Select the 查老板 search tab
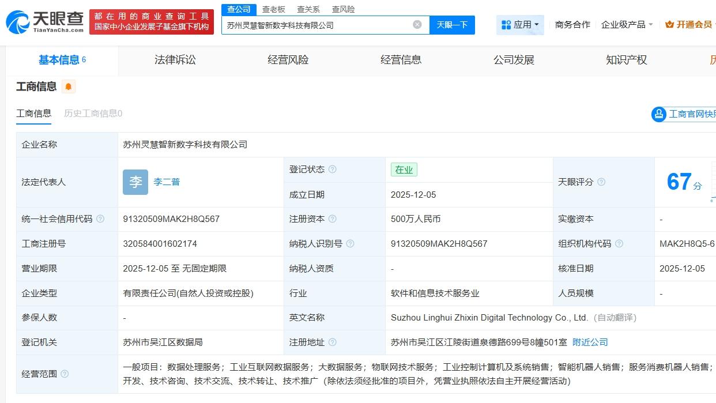Screen dimensions: 716x403 click(273, 9)
